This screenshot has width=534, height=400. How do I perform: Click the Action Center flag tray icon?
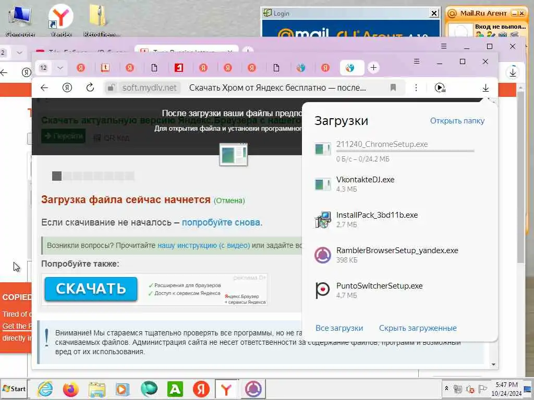(x=482, y=389)
